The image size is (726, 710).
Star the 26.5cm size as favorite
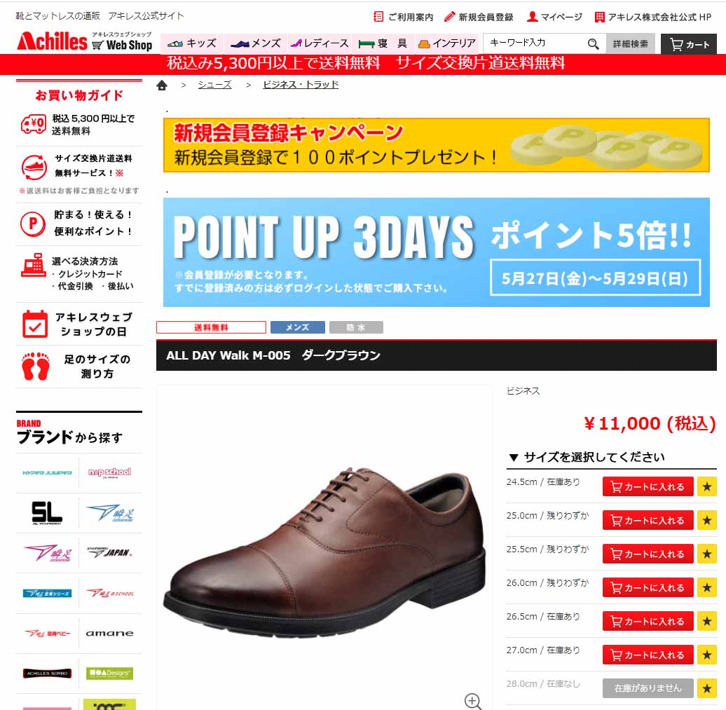click(706, 621)
